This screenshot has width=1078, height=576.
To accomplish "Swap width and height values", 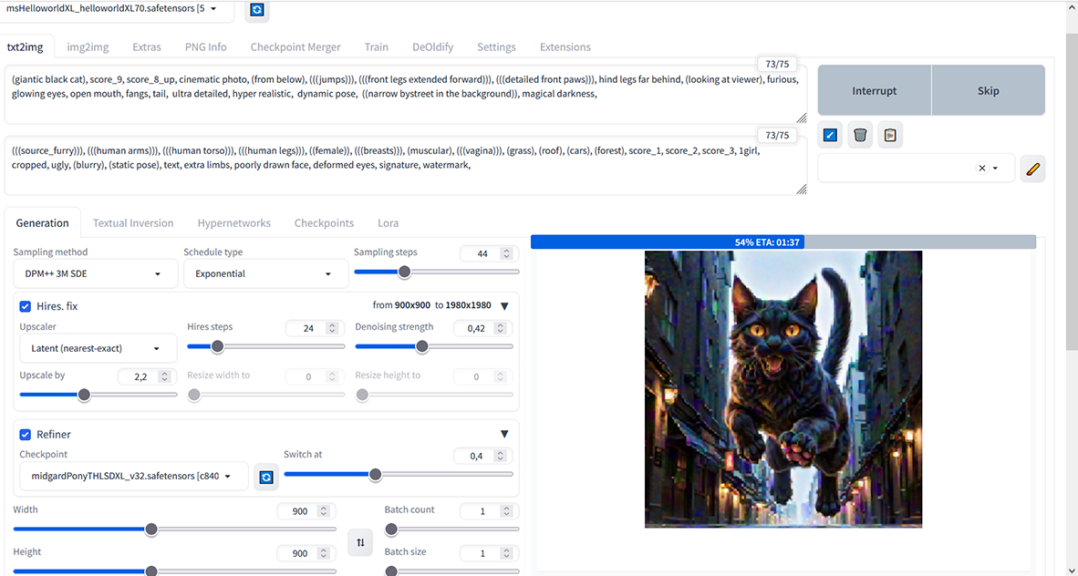I will [x=360, y=542].
